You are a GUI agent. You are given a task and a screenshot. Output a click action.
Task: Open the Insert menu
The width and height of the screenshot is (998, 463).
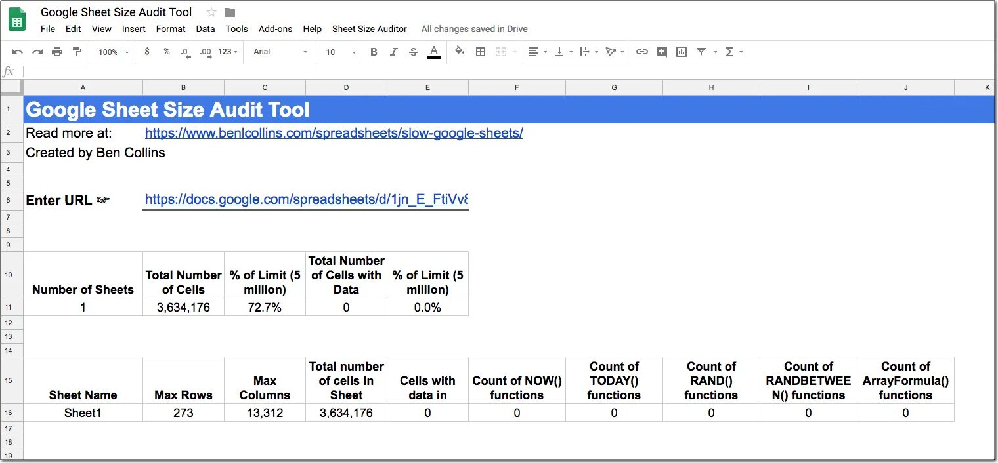click(x=134, y=29)
